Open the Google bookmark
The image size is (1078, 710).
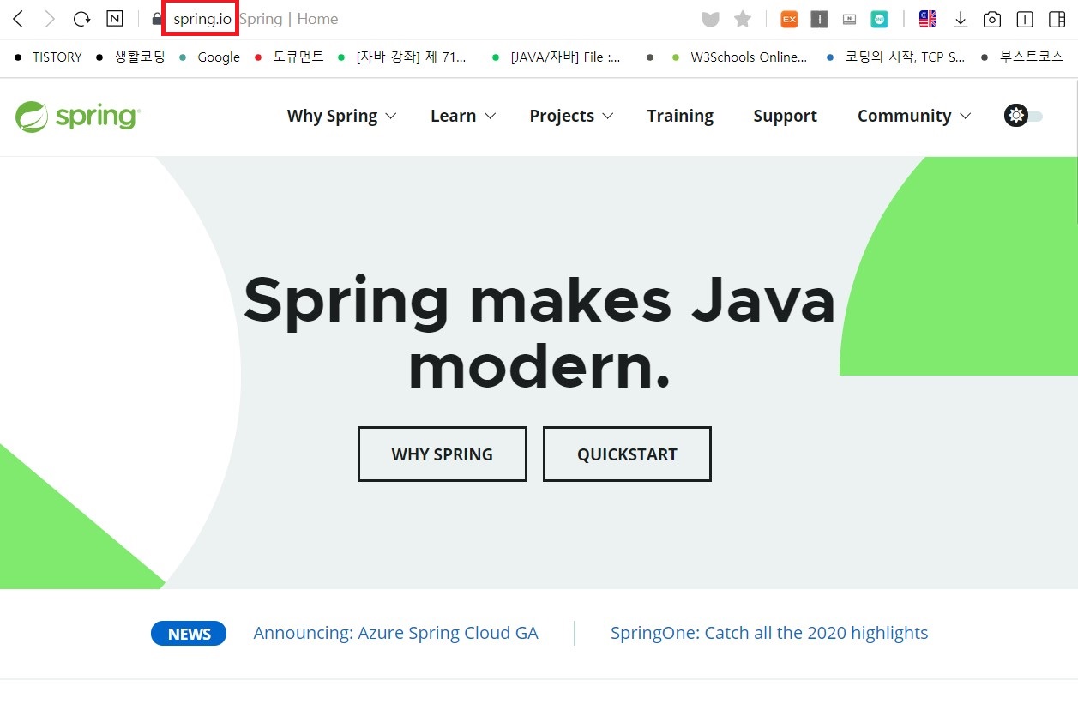209,57
